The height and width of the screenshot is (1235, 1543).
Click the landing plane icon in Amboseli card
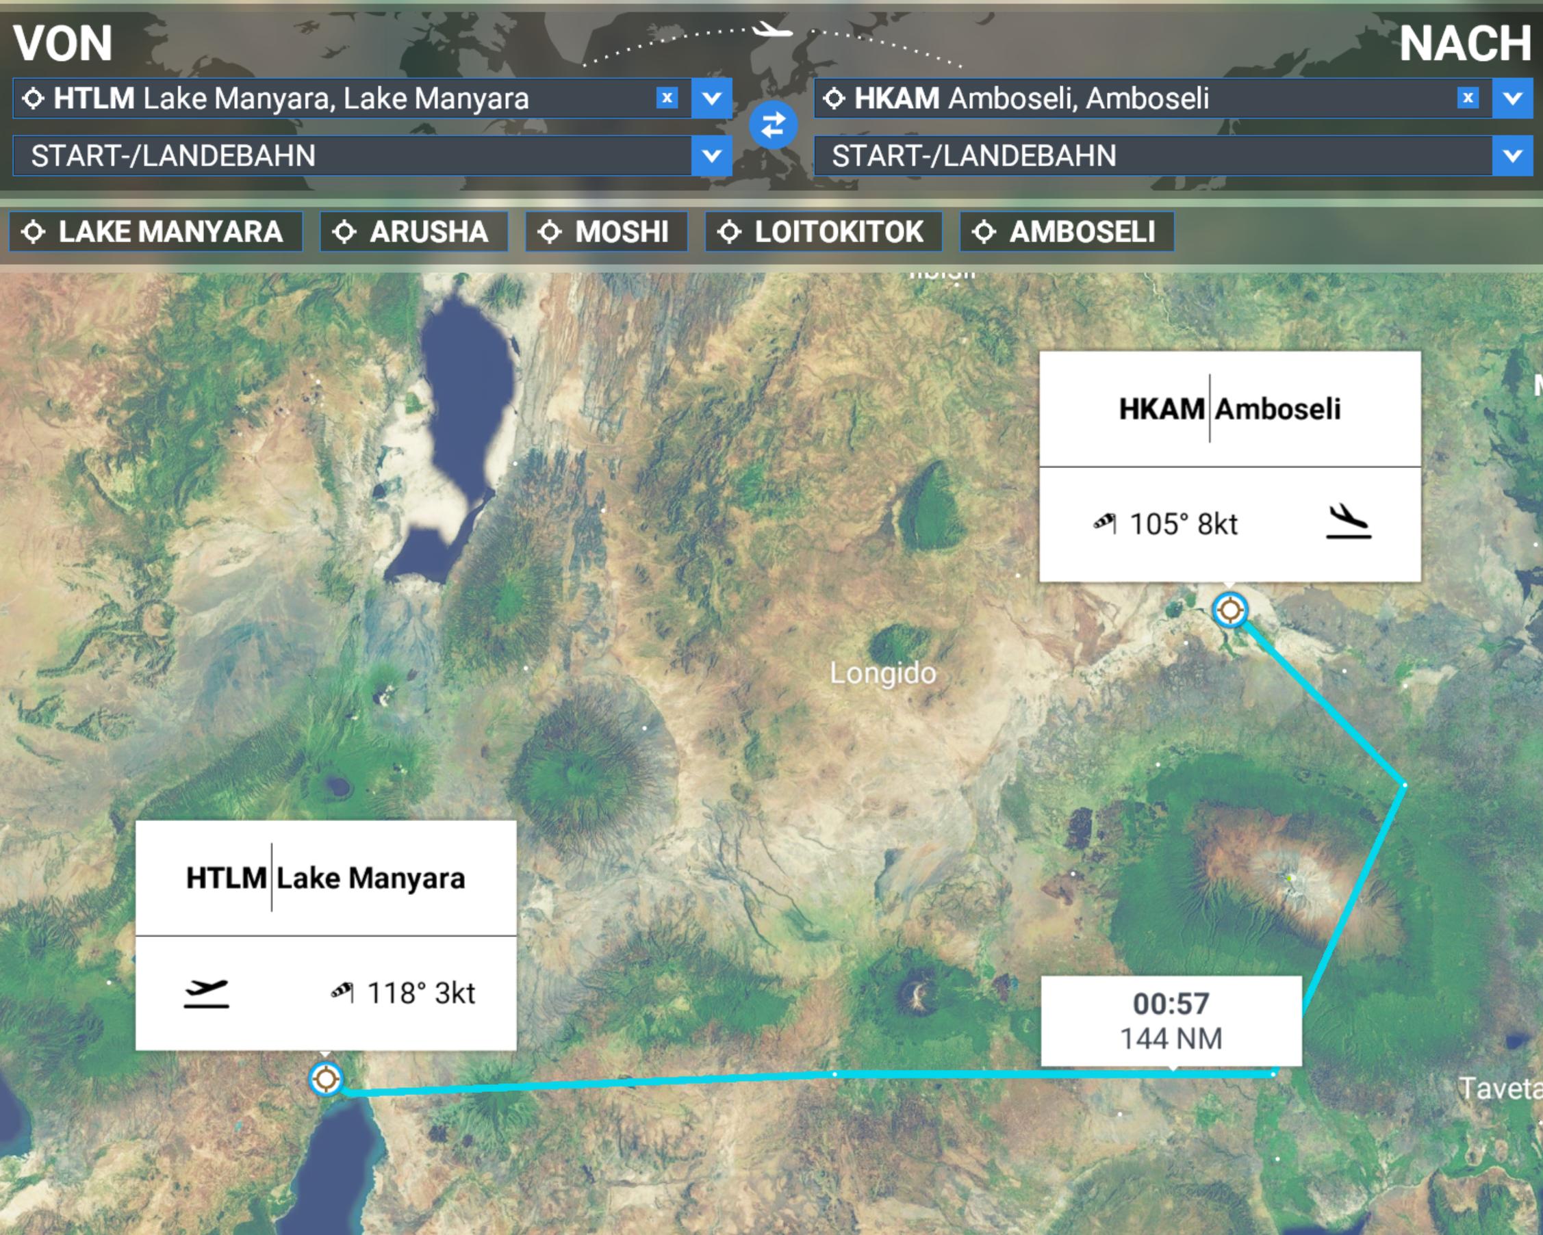tap(1349, 522)
